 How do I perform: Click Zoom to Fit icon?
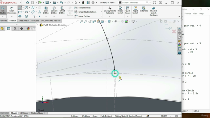(81, 21)
